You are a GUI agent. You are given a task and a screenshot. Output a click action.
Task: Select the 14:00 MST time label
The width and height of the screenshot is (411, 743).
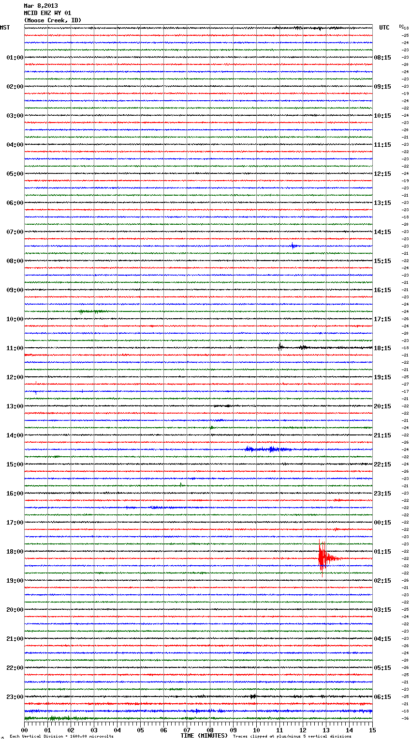click(x=15, y=435)
